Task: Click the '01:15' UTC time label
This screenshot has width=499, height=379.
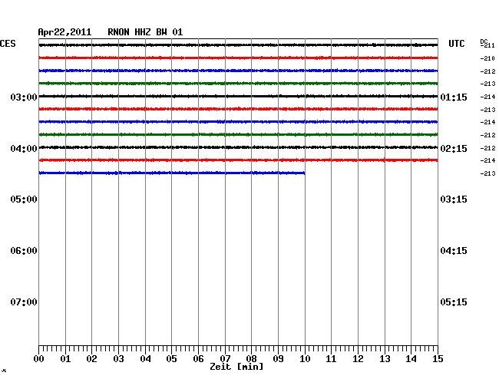Action: coord(454,97)
